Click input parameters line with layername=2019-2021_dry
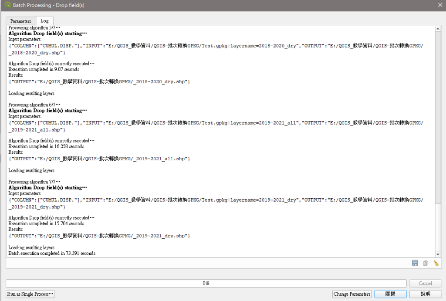The image size is (446, 301). coord(216,203)
